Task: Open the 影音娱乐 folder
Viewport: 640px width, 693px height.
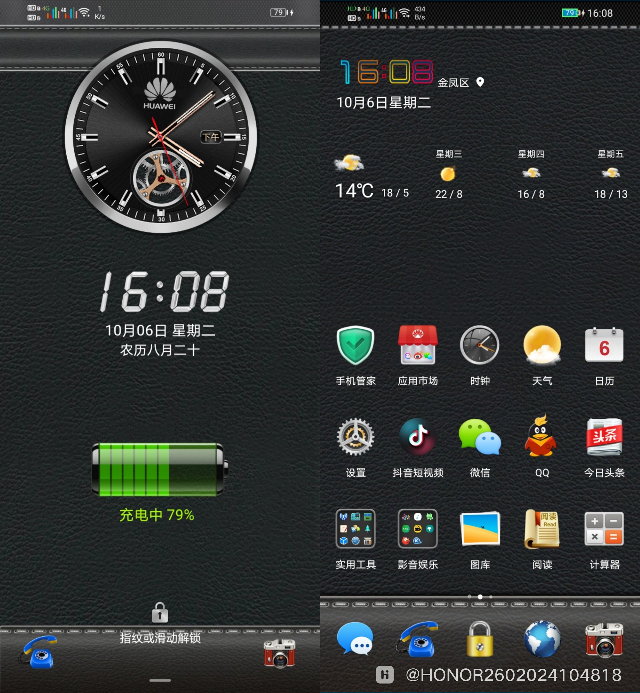Action: [418, 529]
